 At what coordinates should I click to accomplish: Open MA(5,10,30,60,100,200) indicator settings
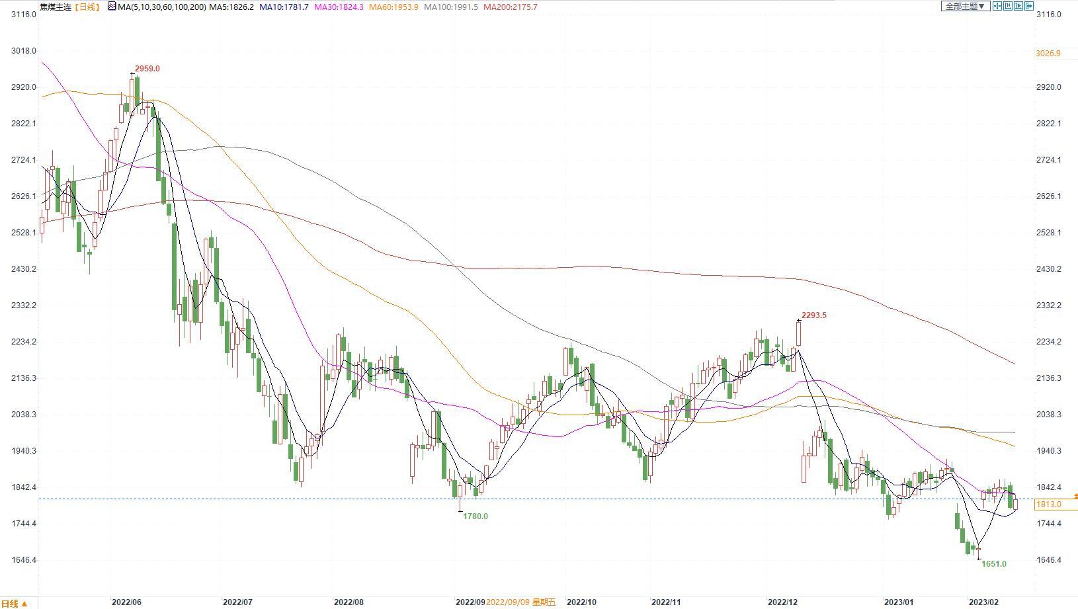coord(161,7)
